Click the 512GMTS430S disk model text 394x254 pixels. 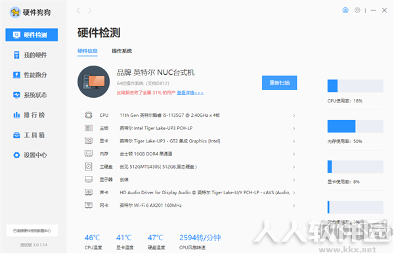click(158, 167)
